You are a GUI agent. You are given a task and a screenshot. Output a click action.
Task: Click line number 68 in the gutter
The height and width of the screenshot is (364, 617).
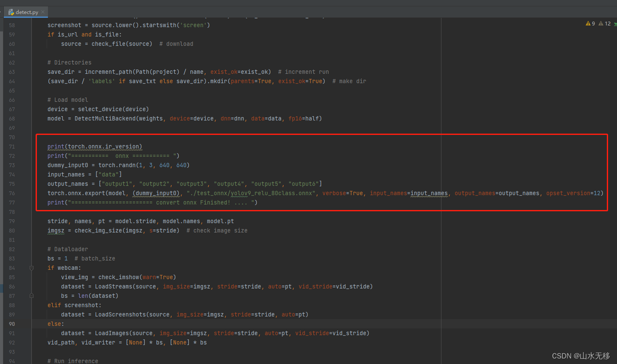tap(11, 118)
